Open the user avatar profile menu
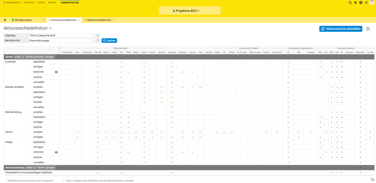The width and height of the screenshot is (376, 183). (x=372, y=2)
